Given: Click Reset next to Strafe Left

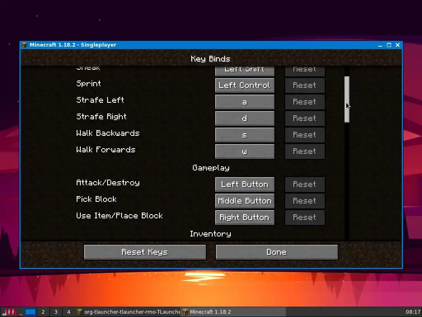Looking at the screenshot, I should point(305,102).
